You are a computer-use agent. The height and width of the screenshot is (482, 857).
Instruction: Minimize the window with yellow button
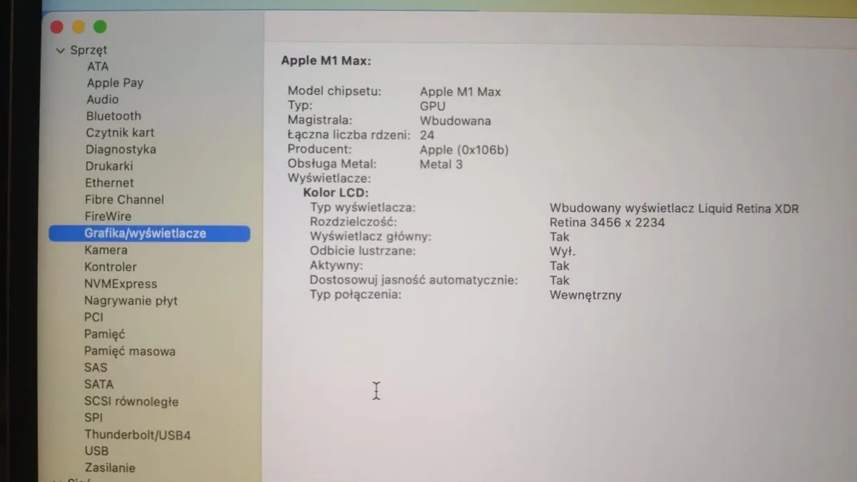79,27
